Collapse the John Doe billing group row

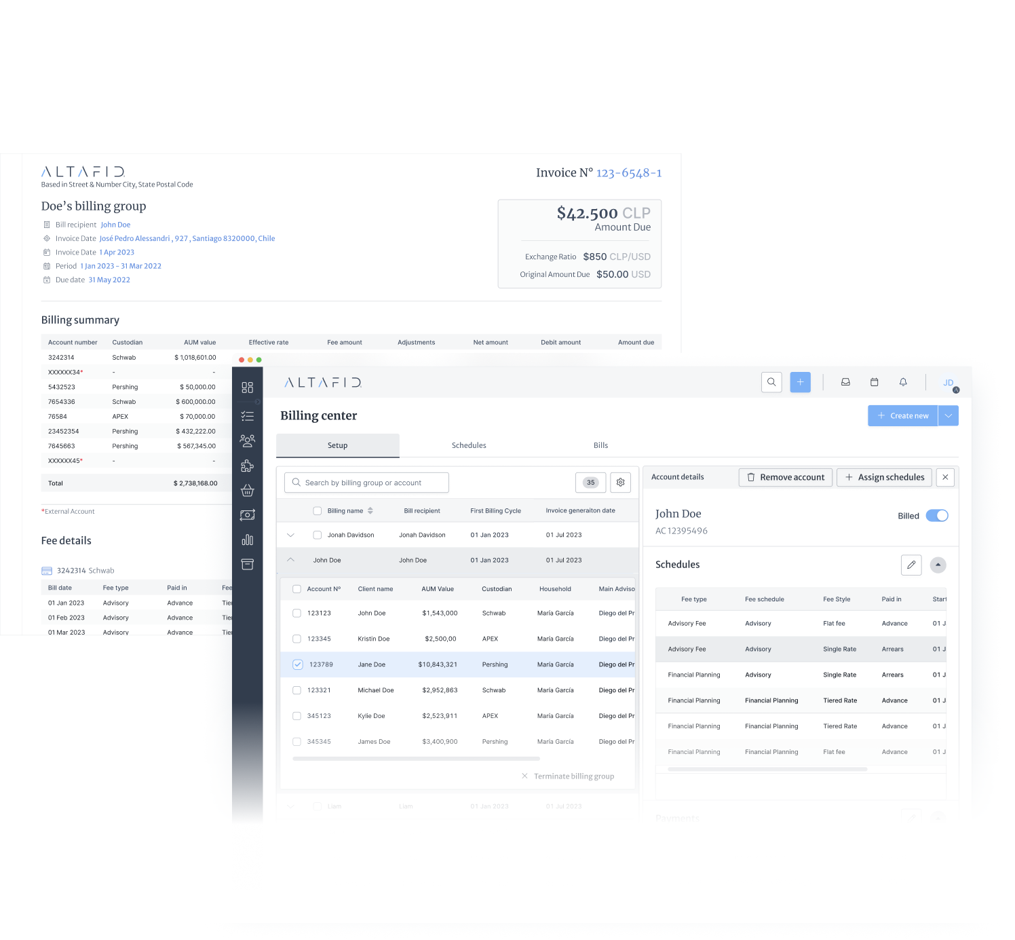[290, 560]
